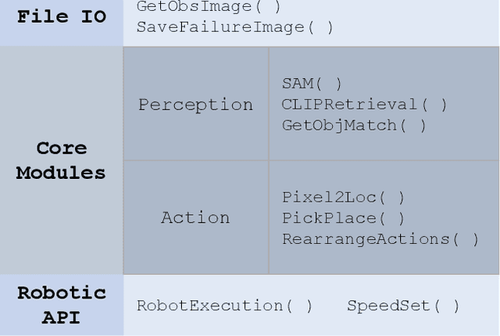This screenshot has height=336, width=500.
Task: Select the Action category cell
Action: pos(195,217)
